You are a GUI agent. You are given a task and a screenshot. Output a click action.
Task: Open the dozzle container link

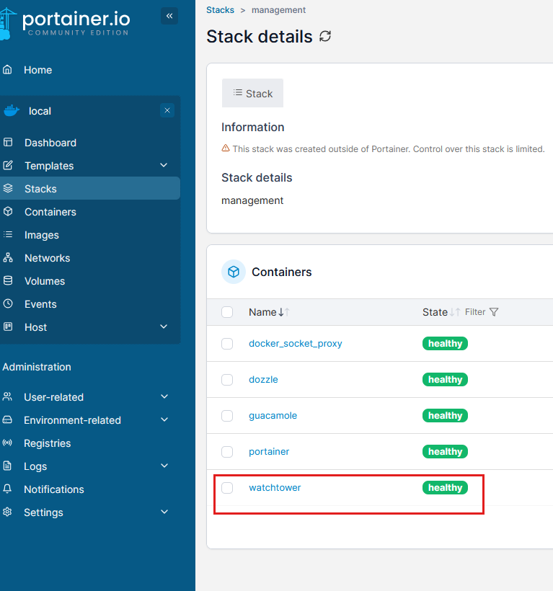pos(263,380)
